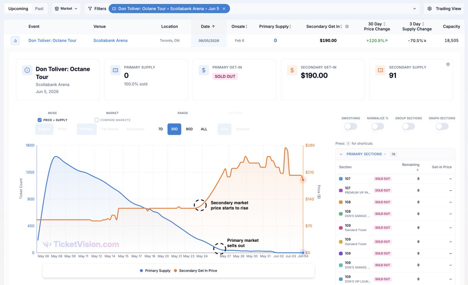Screen dimensions: 468x285
Task: Open the Primary Sections dropdown
Action: pyautogui.click(x=366, y=154)
